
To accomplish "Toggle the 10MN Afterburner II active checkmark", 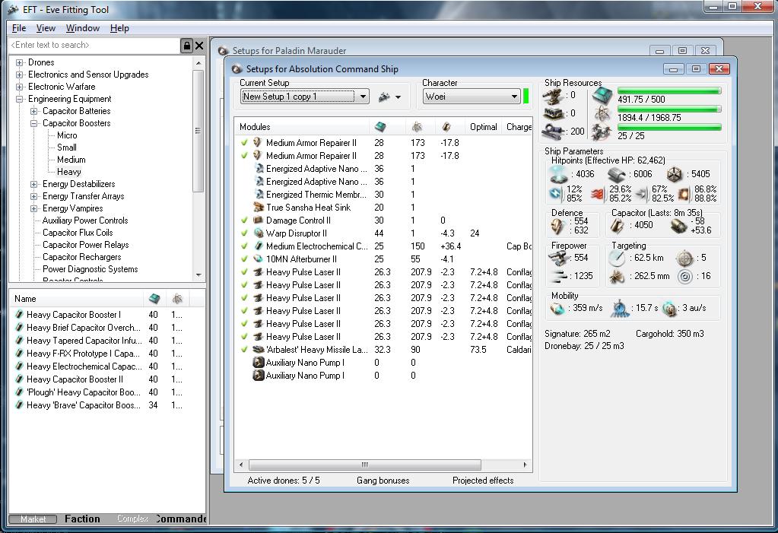I will click(244, 259).
